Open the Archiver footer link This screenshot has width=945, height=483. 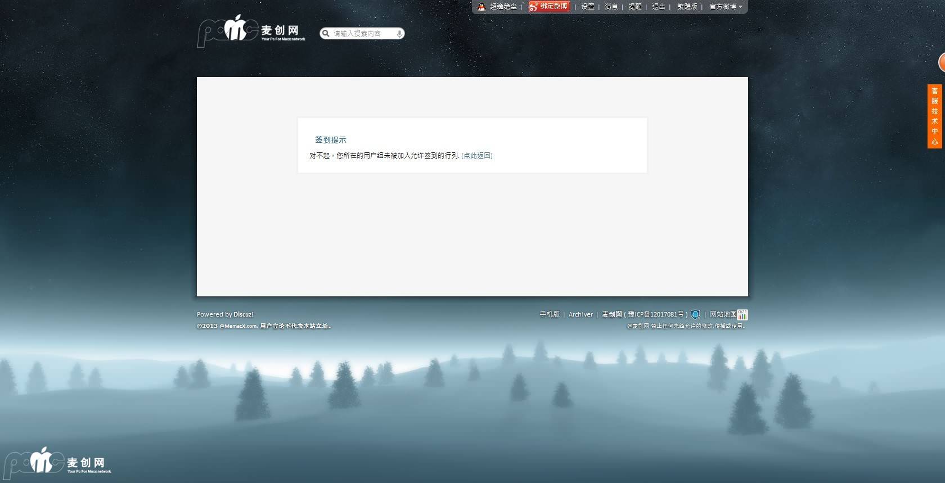580,314
